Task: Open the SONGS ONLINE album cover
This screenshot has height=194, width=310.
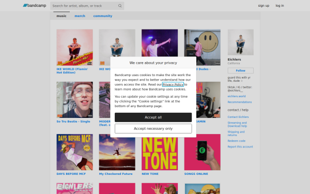Action: (202, 152)
